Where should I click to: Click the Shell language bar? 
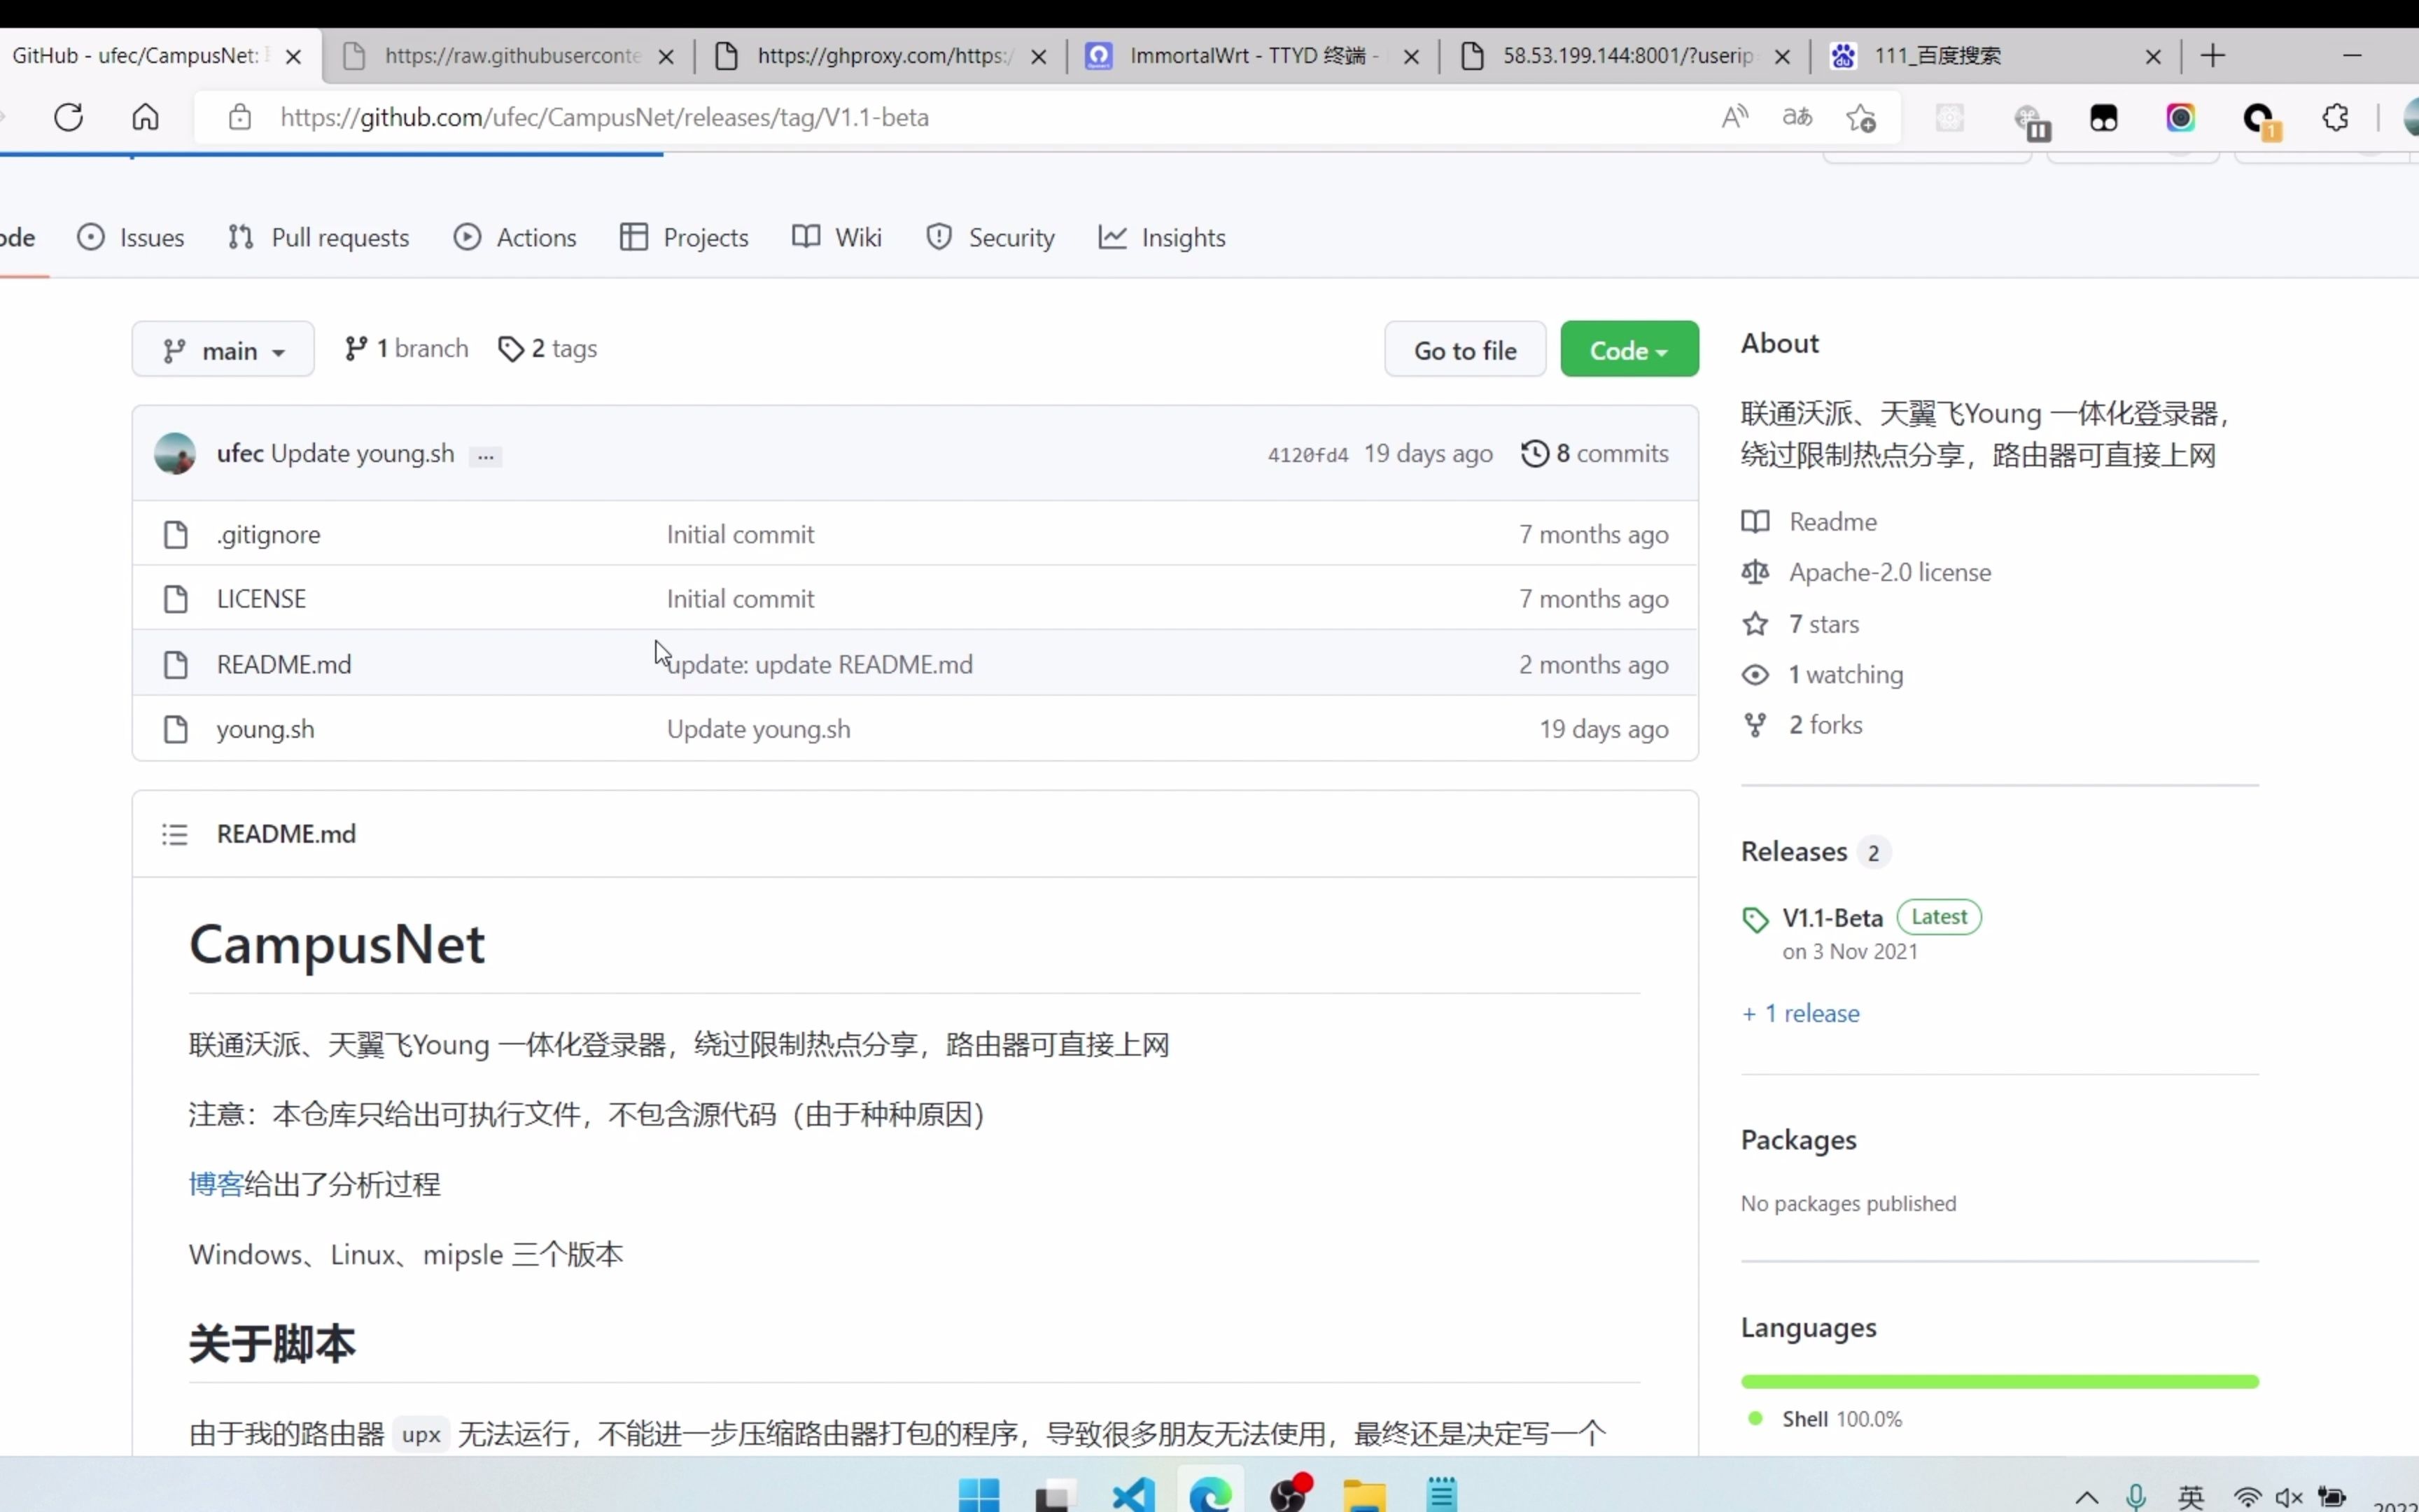(1999, 1381)
